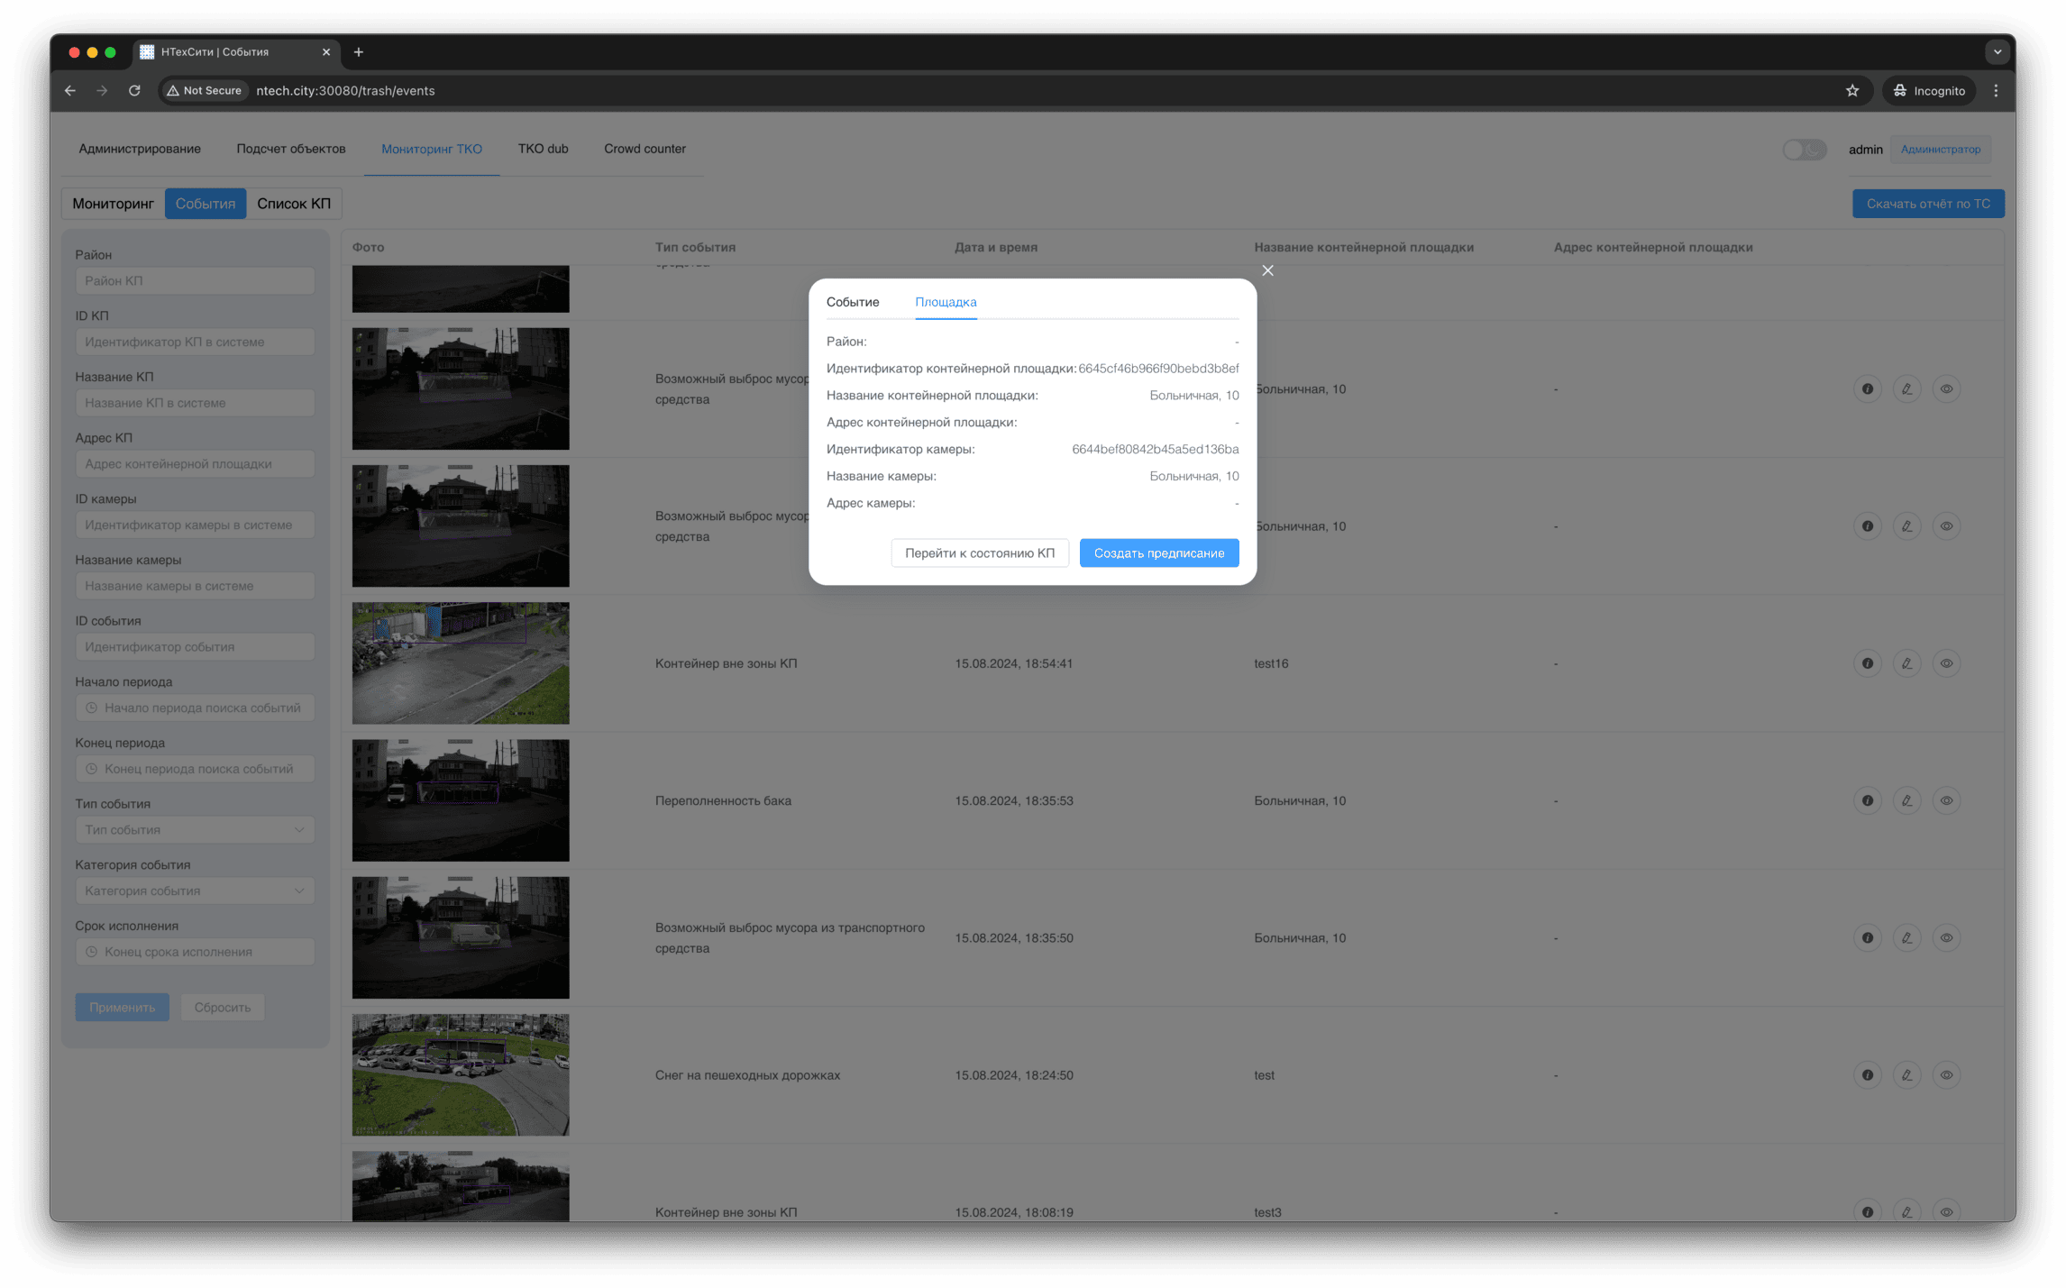
Task: Open browser three-dot menu
Action: 1996,91
